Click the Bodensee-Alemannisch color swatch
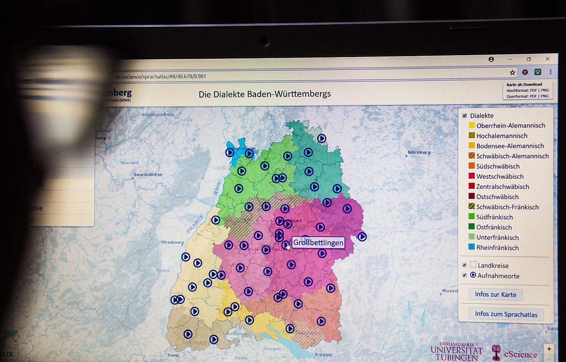This screenshot has height=362, width=566. [472, 146]
